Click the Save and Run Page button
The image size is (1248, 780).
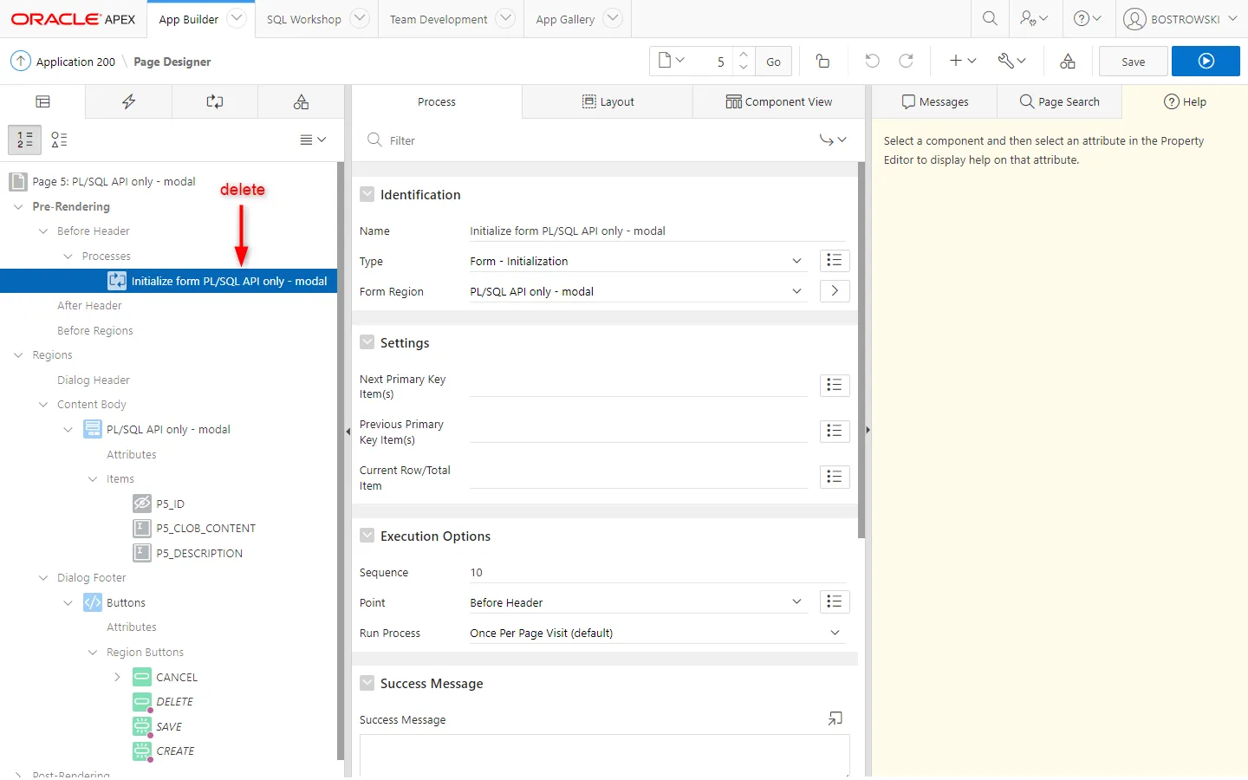coord(1206,62)
